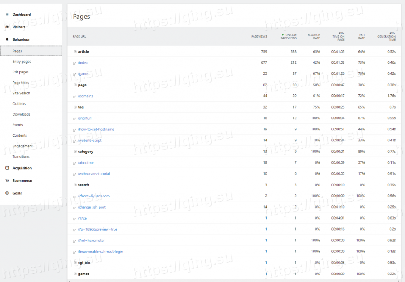Sort table by Bounce Rate header
Screen dimensions: 405x282
[314, 36]
